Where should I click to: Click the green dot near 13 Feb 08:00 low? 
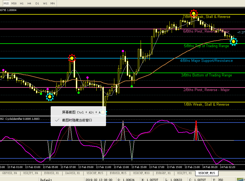(79, 93)
